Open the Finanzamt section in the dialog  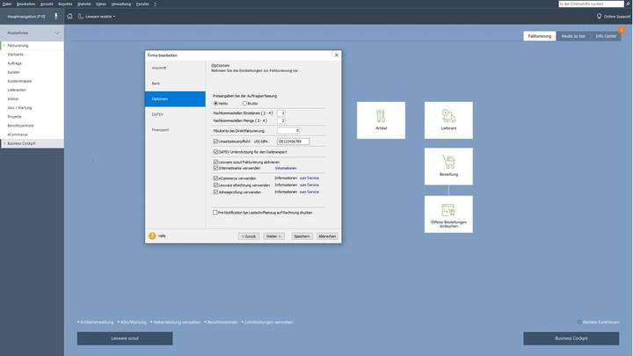175,130
